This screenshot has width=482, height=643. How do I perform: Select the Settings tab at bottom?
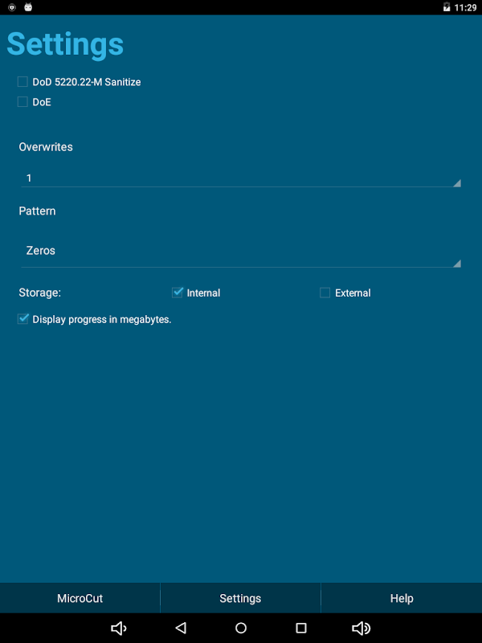[240, 598]
